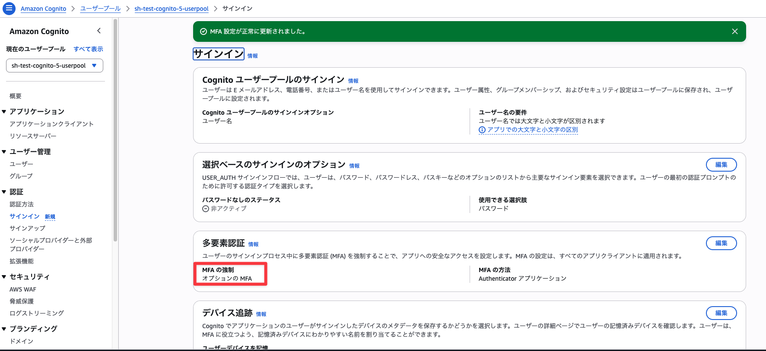The image size is (766, 351).
Task: Open 概要 in sidebar
Action: (16, 96)
